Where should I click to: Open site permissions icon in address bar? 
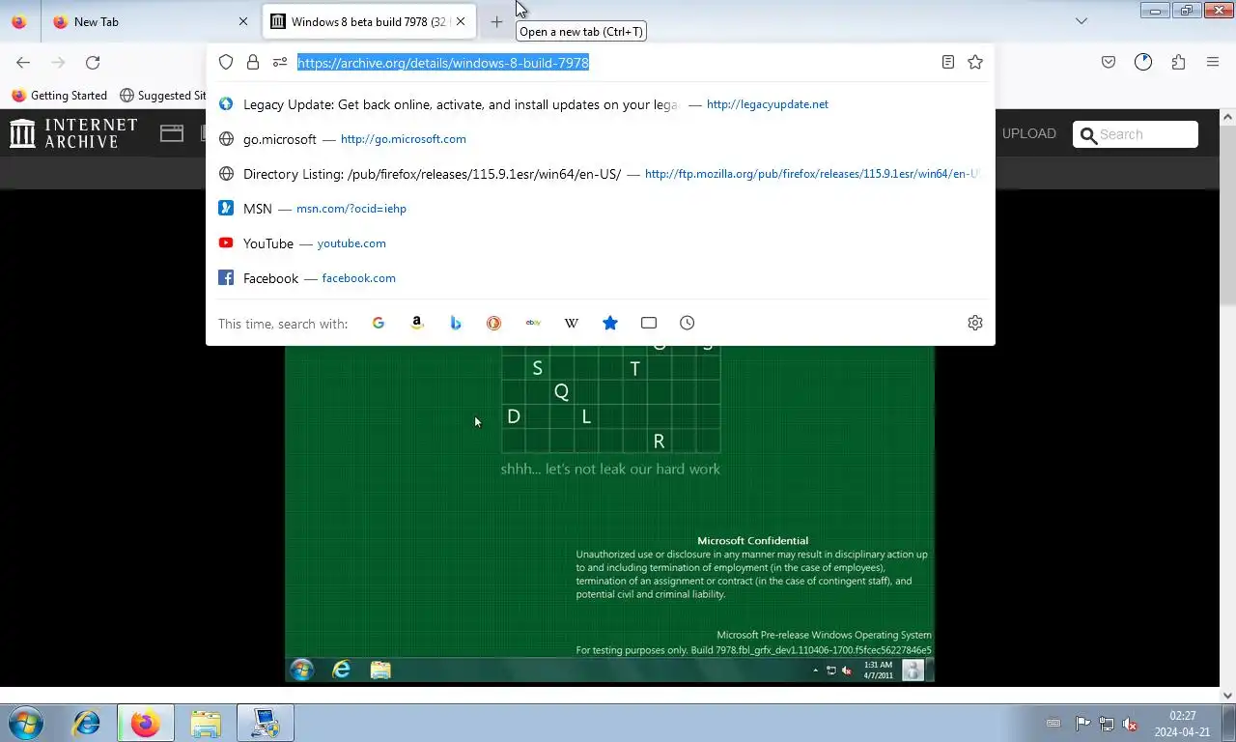[x=280, y=62]
